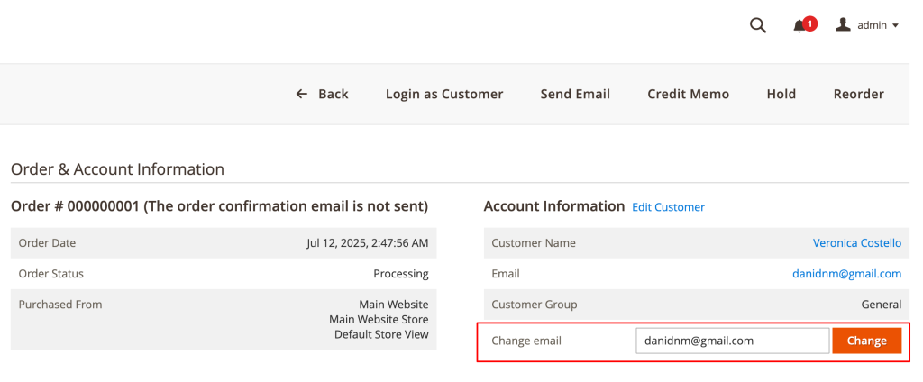Screen dimensions: 923x382
Task: Open the Edit Customer link
Action: pyautogui.click(x=668, y=207)
